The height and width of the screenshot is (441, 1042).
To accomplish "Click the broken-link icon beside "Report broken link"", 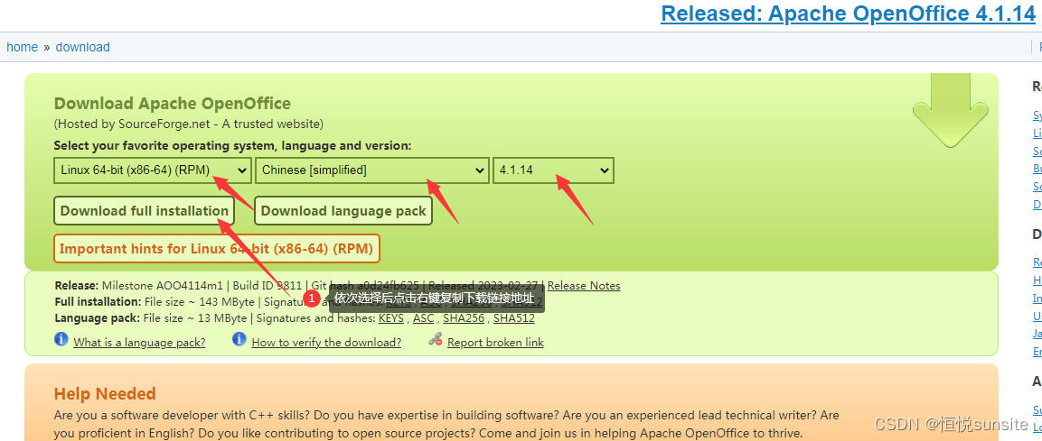I will (x=436, y=340).
